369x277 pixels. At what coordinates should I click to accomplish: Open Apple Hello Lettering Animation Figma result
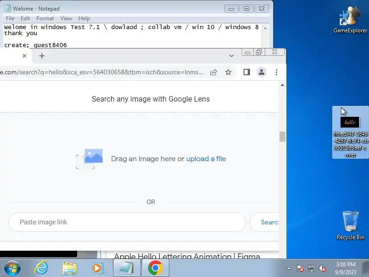pos(187,256)
